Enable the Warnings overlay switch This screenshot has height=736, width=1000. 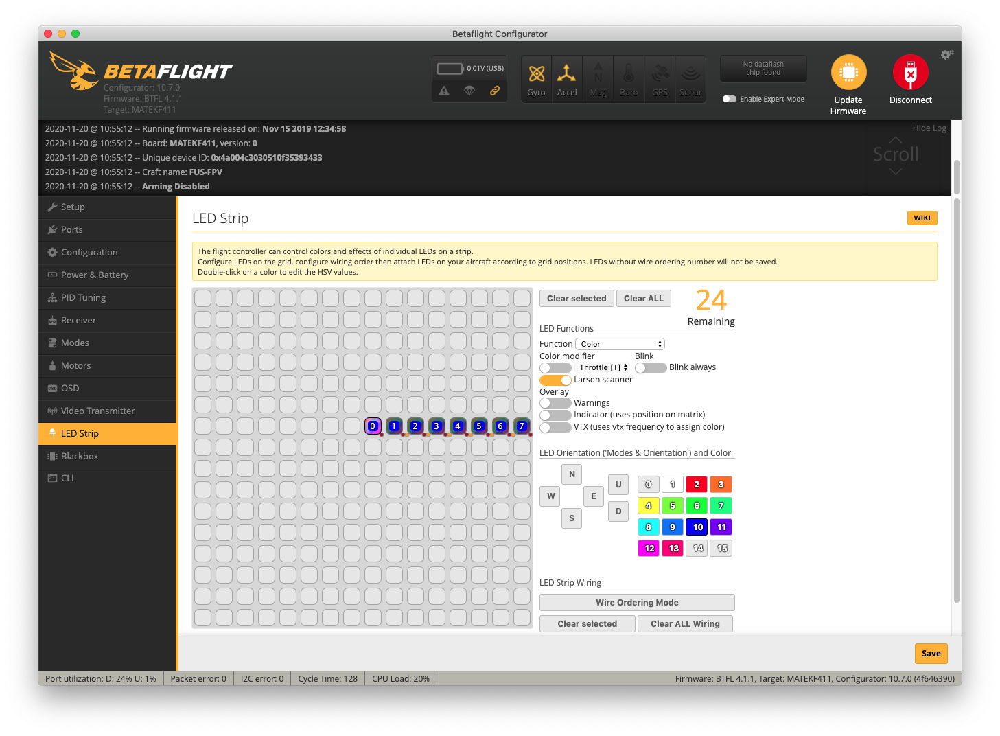click(555, 403)
